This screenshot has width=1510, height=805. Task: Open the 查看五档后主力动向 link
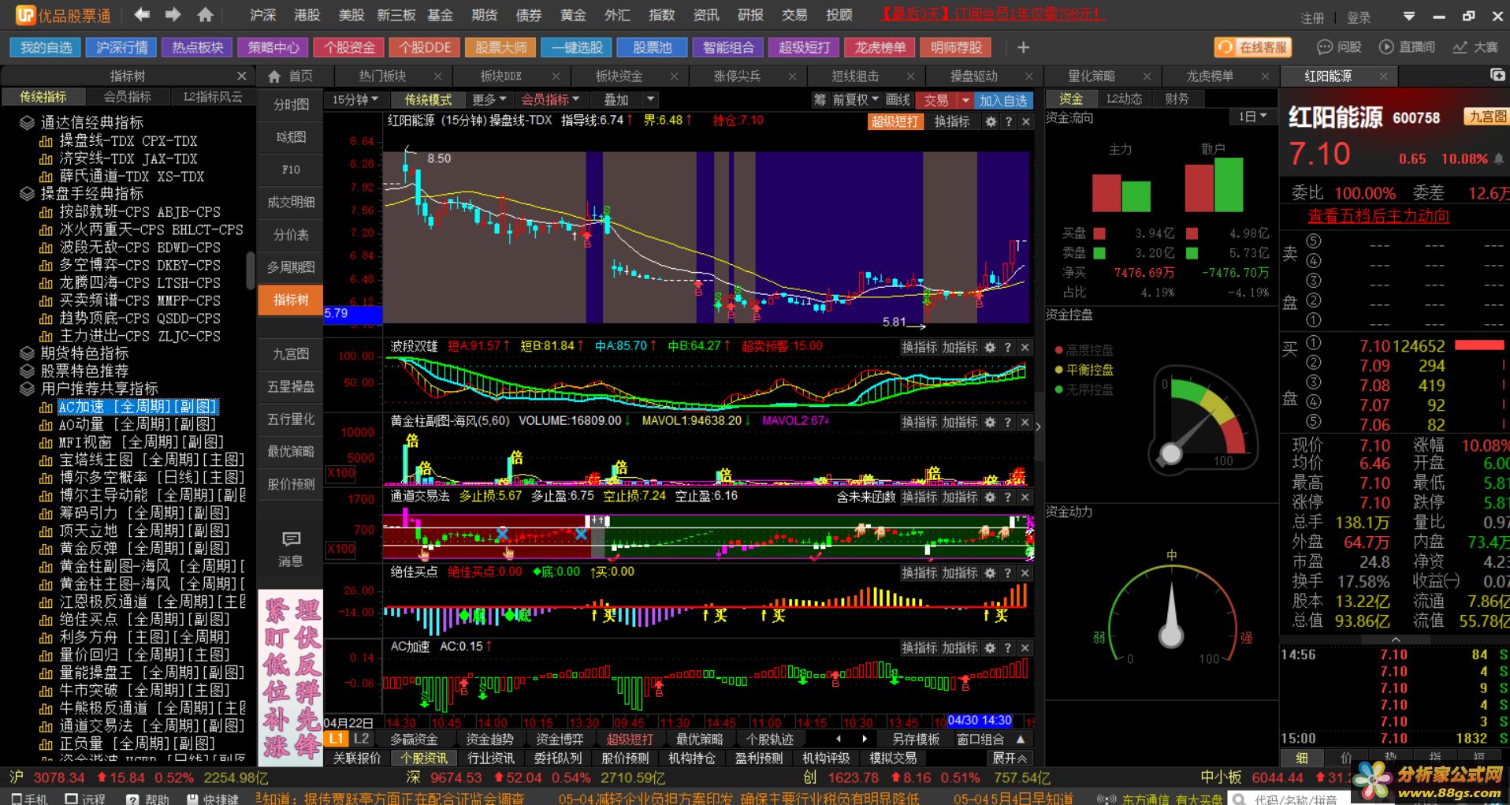coord(1378,216)
